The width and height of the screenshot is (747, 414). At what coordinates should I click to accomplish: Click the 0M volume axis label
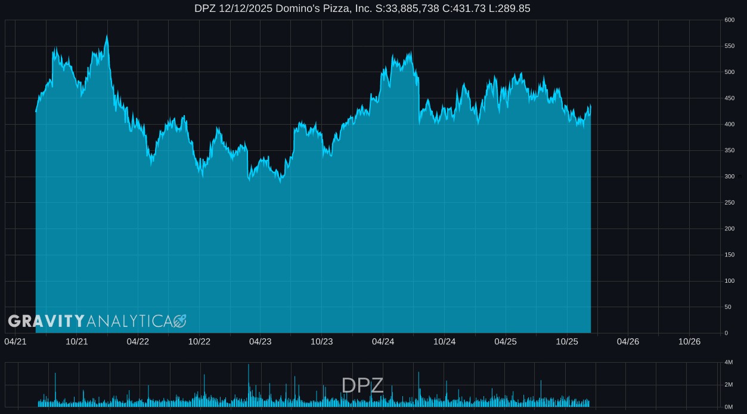729,407
